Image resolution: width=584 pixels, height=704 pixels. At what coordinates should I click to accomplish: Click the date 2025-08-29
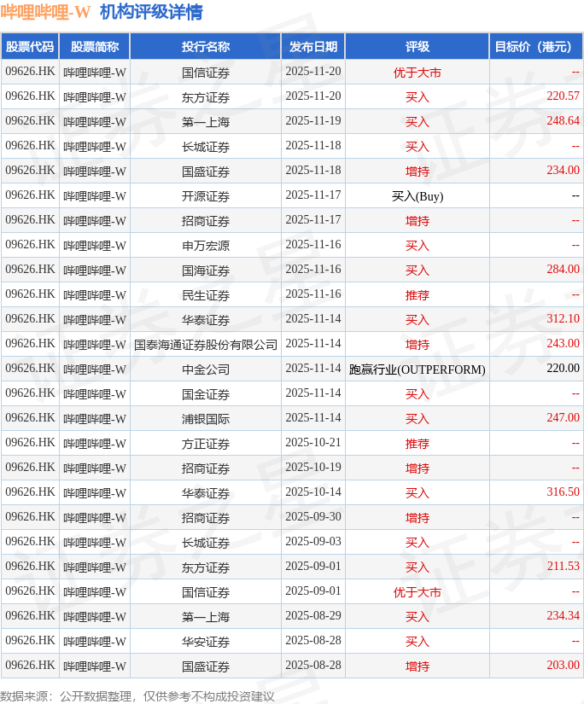(313, 615)
